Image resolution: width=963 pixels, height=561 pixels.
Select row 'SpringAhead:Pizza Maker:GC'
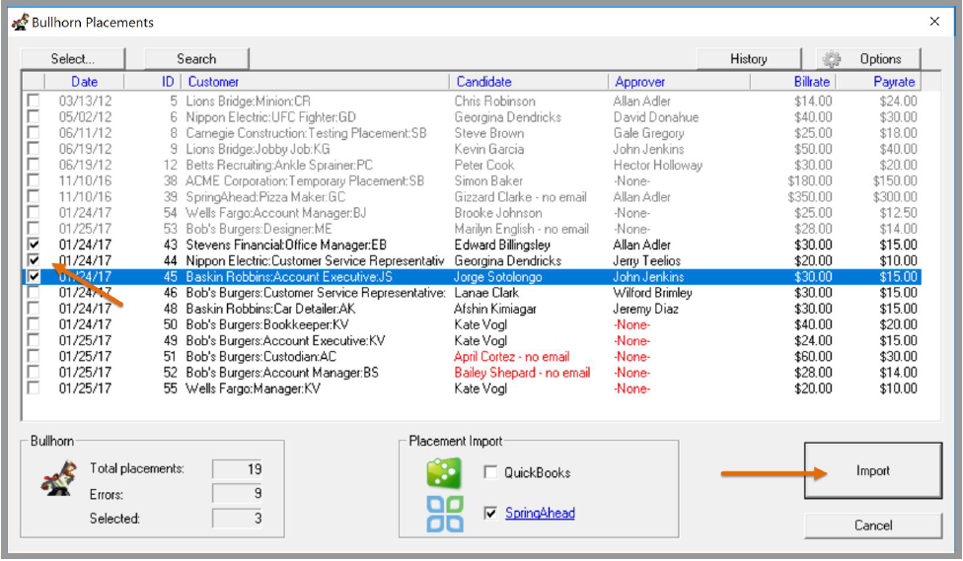pos(472,196)
